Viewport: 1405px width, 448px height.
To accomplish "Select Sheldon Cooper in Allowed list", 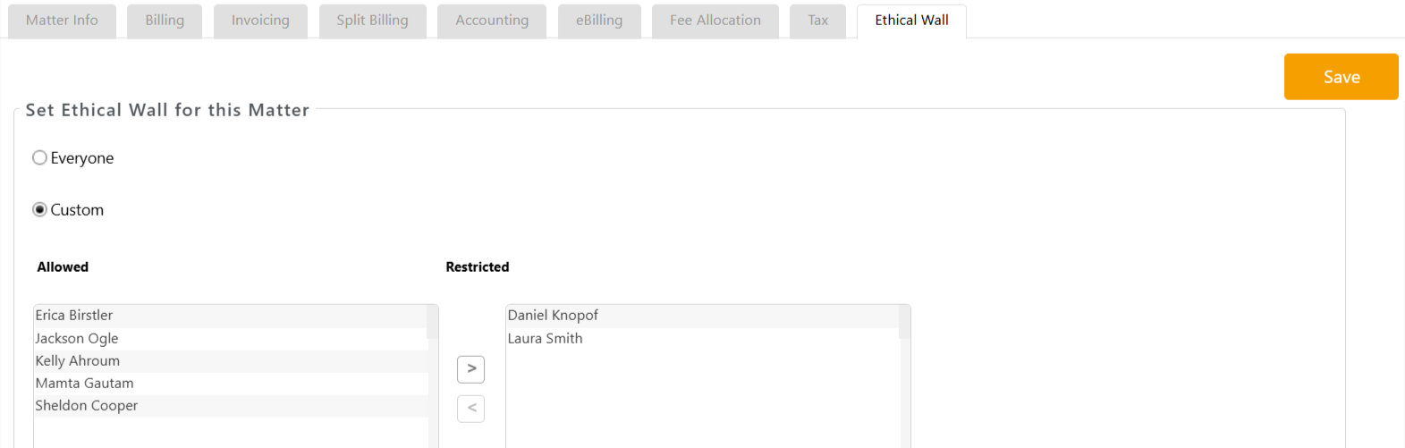I will (x=87, y=406).
